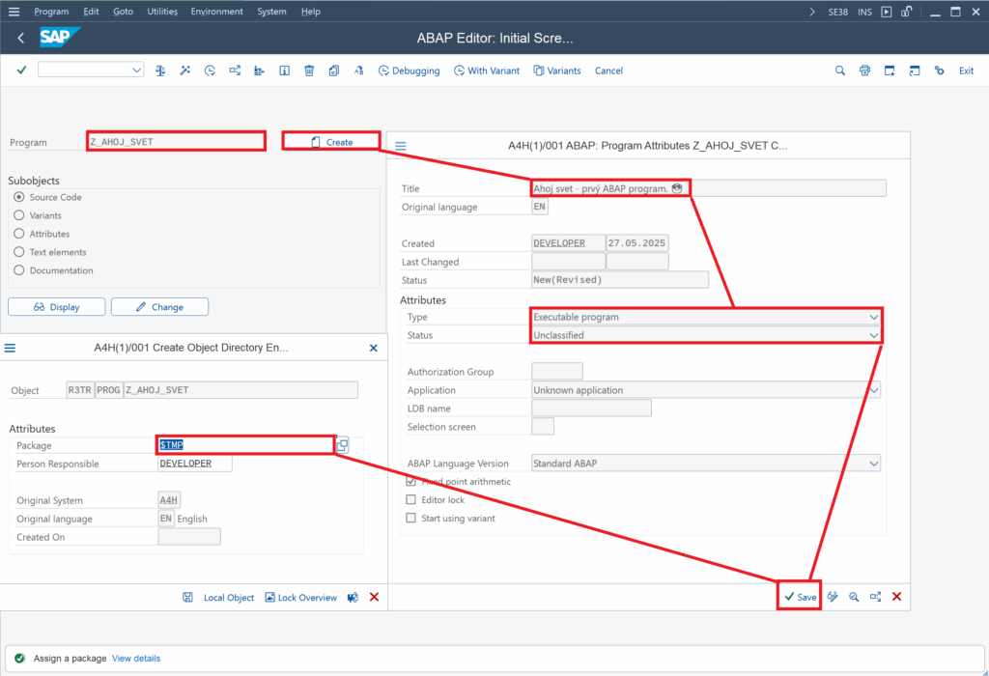Click the back arrow beside SAP logo
Image resolution: width=989 pixels, height=676 pixels.
(x=21, y=38)
